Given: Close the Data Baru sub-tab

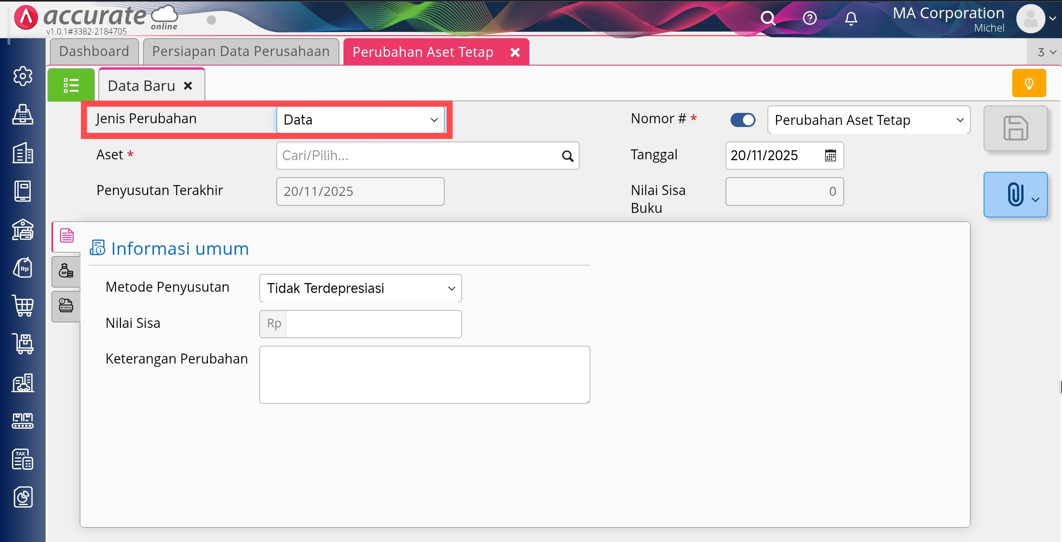Looking at the screenshot, I should pyautogui.click(x=188, y=86).
